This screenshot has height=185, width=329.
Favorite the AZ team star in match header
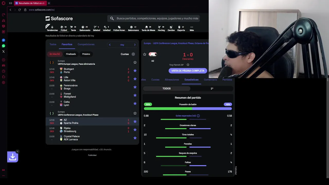145,54
